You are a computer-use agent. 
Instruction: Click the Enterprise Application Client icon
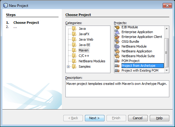(117, 37)
